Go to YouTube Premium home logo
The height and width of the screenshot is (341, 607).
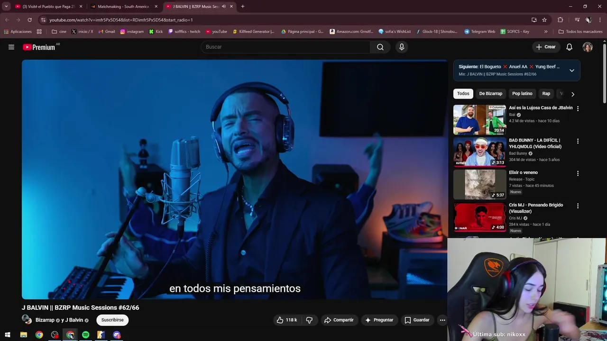(x=39, y=47)
